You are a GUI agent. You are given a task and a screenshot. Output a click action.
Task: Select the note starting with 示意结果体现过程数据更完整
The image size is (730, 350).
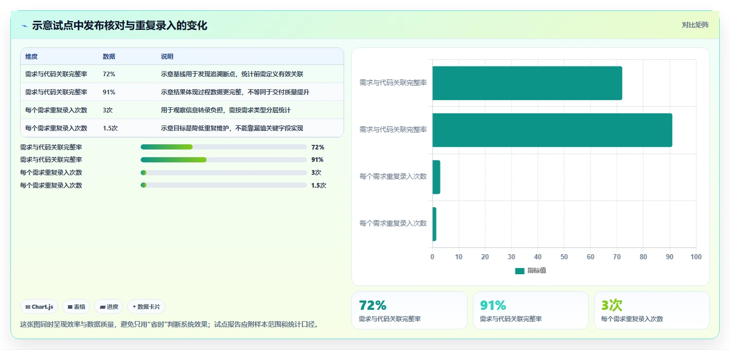(x=235, y=92)
